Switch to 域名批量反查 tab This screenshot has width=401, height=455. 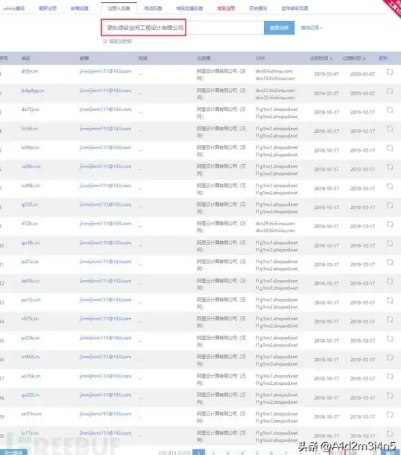tap(190, 8)
